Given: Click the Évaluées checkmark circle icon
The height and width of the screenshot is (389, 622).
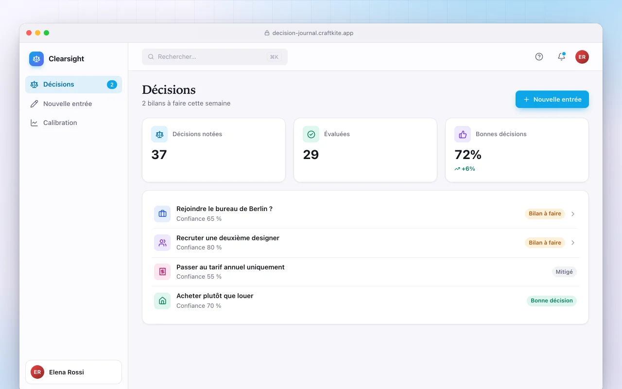Looking at the screenshot, I should (x=311, y=134).
